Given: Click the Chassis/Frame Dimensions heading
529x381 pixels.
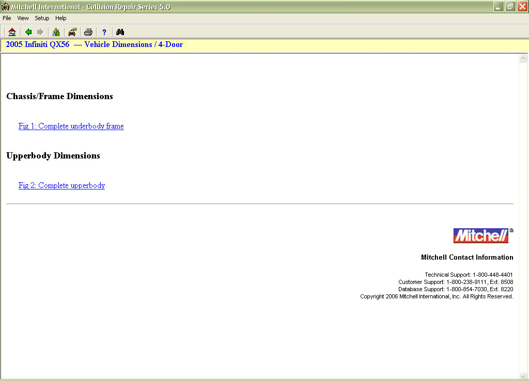Looking at the screenshot, I should tap(60, 97).
